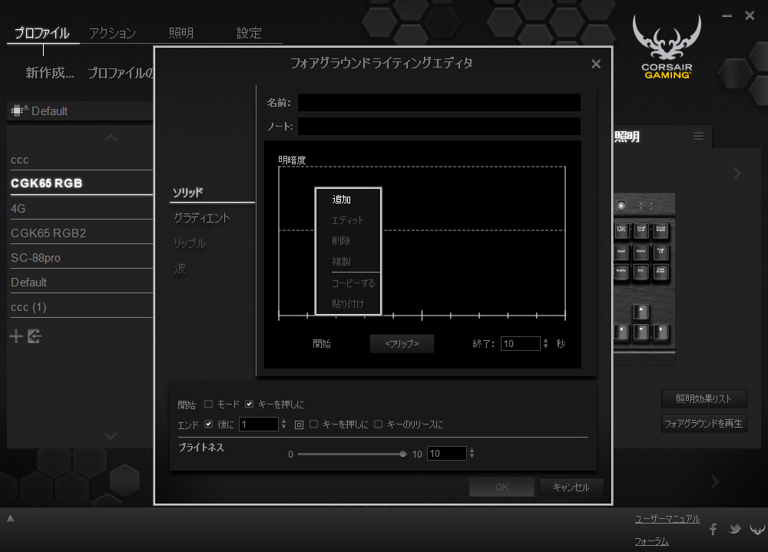Toggle the 後に end checkbox
Screen dimensions: 768x552
tap(209, 424)
